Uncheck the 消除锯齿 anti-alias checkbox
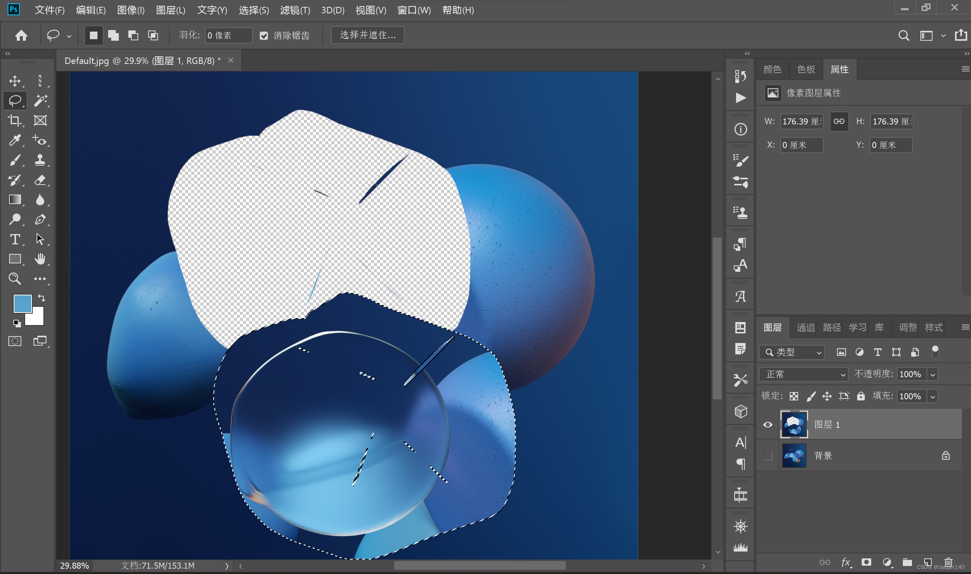The width and height of the screenshot is (971, 574). pyautogui.click(x=264, y=36)
